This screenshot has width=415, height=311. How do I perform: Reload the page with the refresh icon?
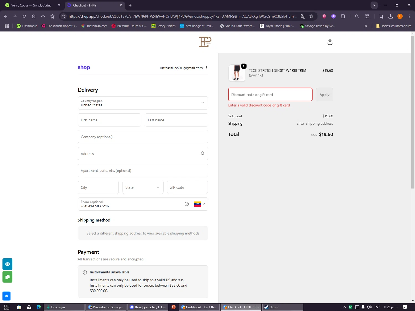[24, 16]
